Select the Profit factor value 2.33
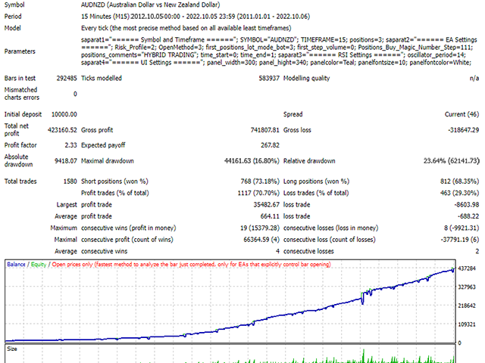Viewport: 485px width, 363px height. pyautogui.click(x=69, y=143)
